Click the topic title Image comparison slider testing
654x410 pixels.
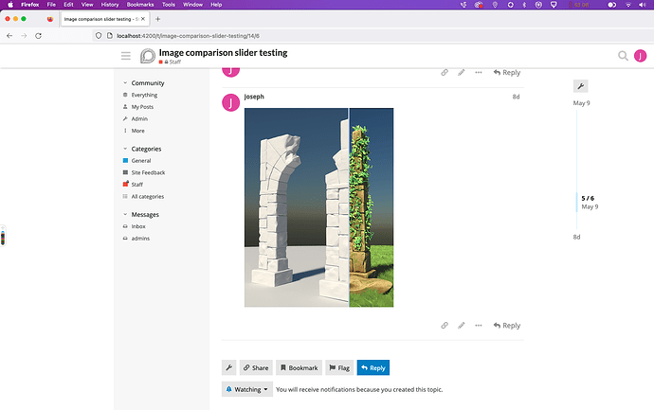pos(223,52)
